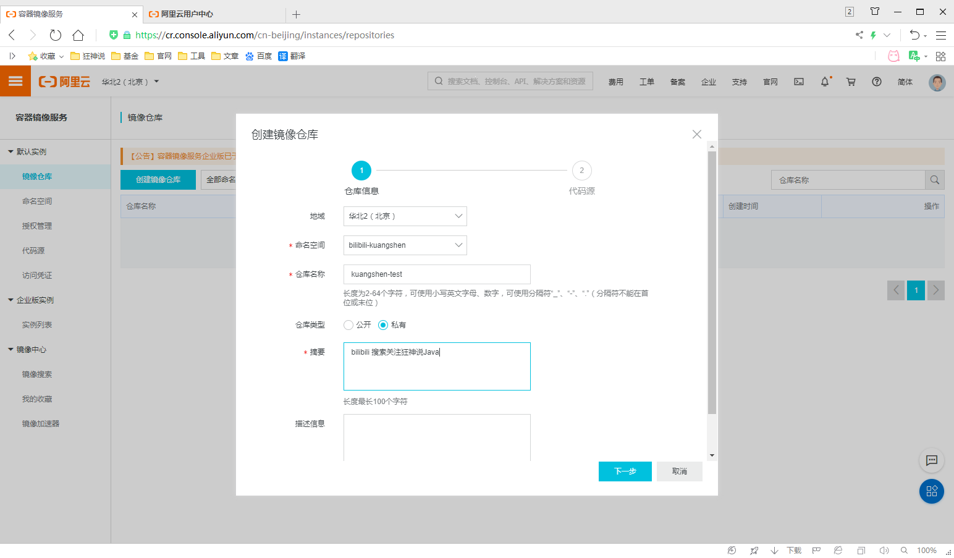Image resolution: width=954 pixels, height=558 pixels.
Task: Open the Aliyun cloud shell terminal icon
Action: click(x=799, y=82)
